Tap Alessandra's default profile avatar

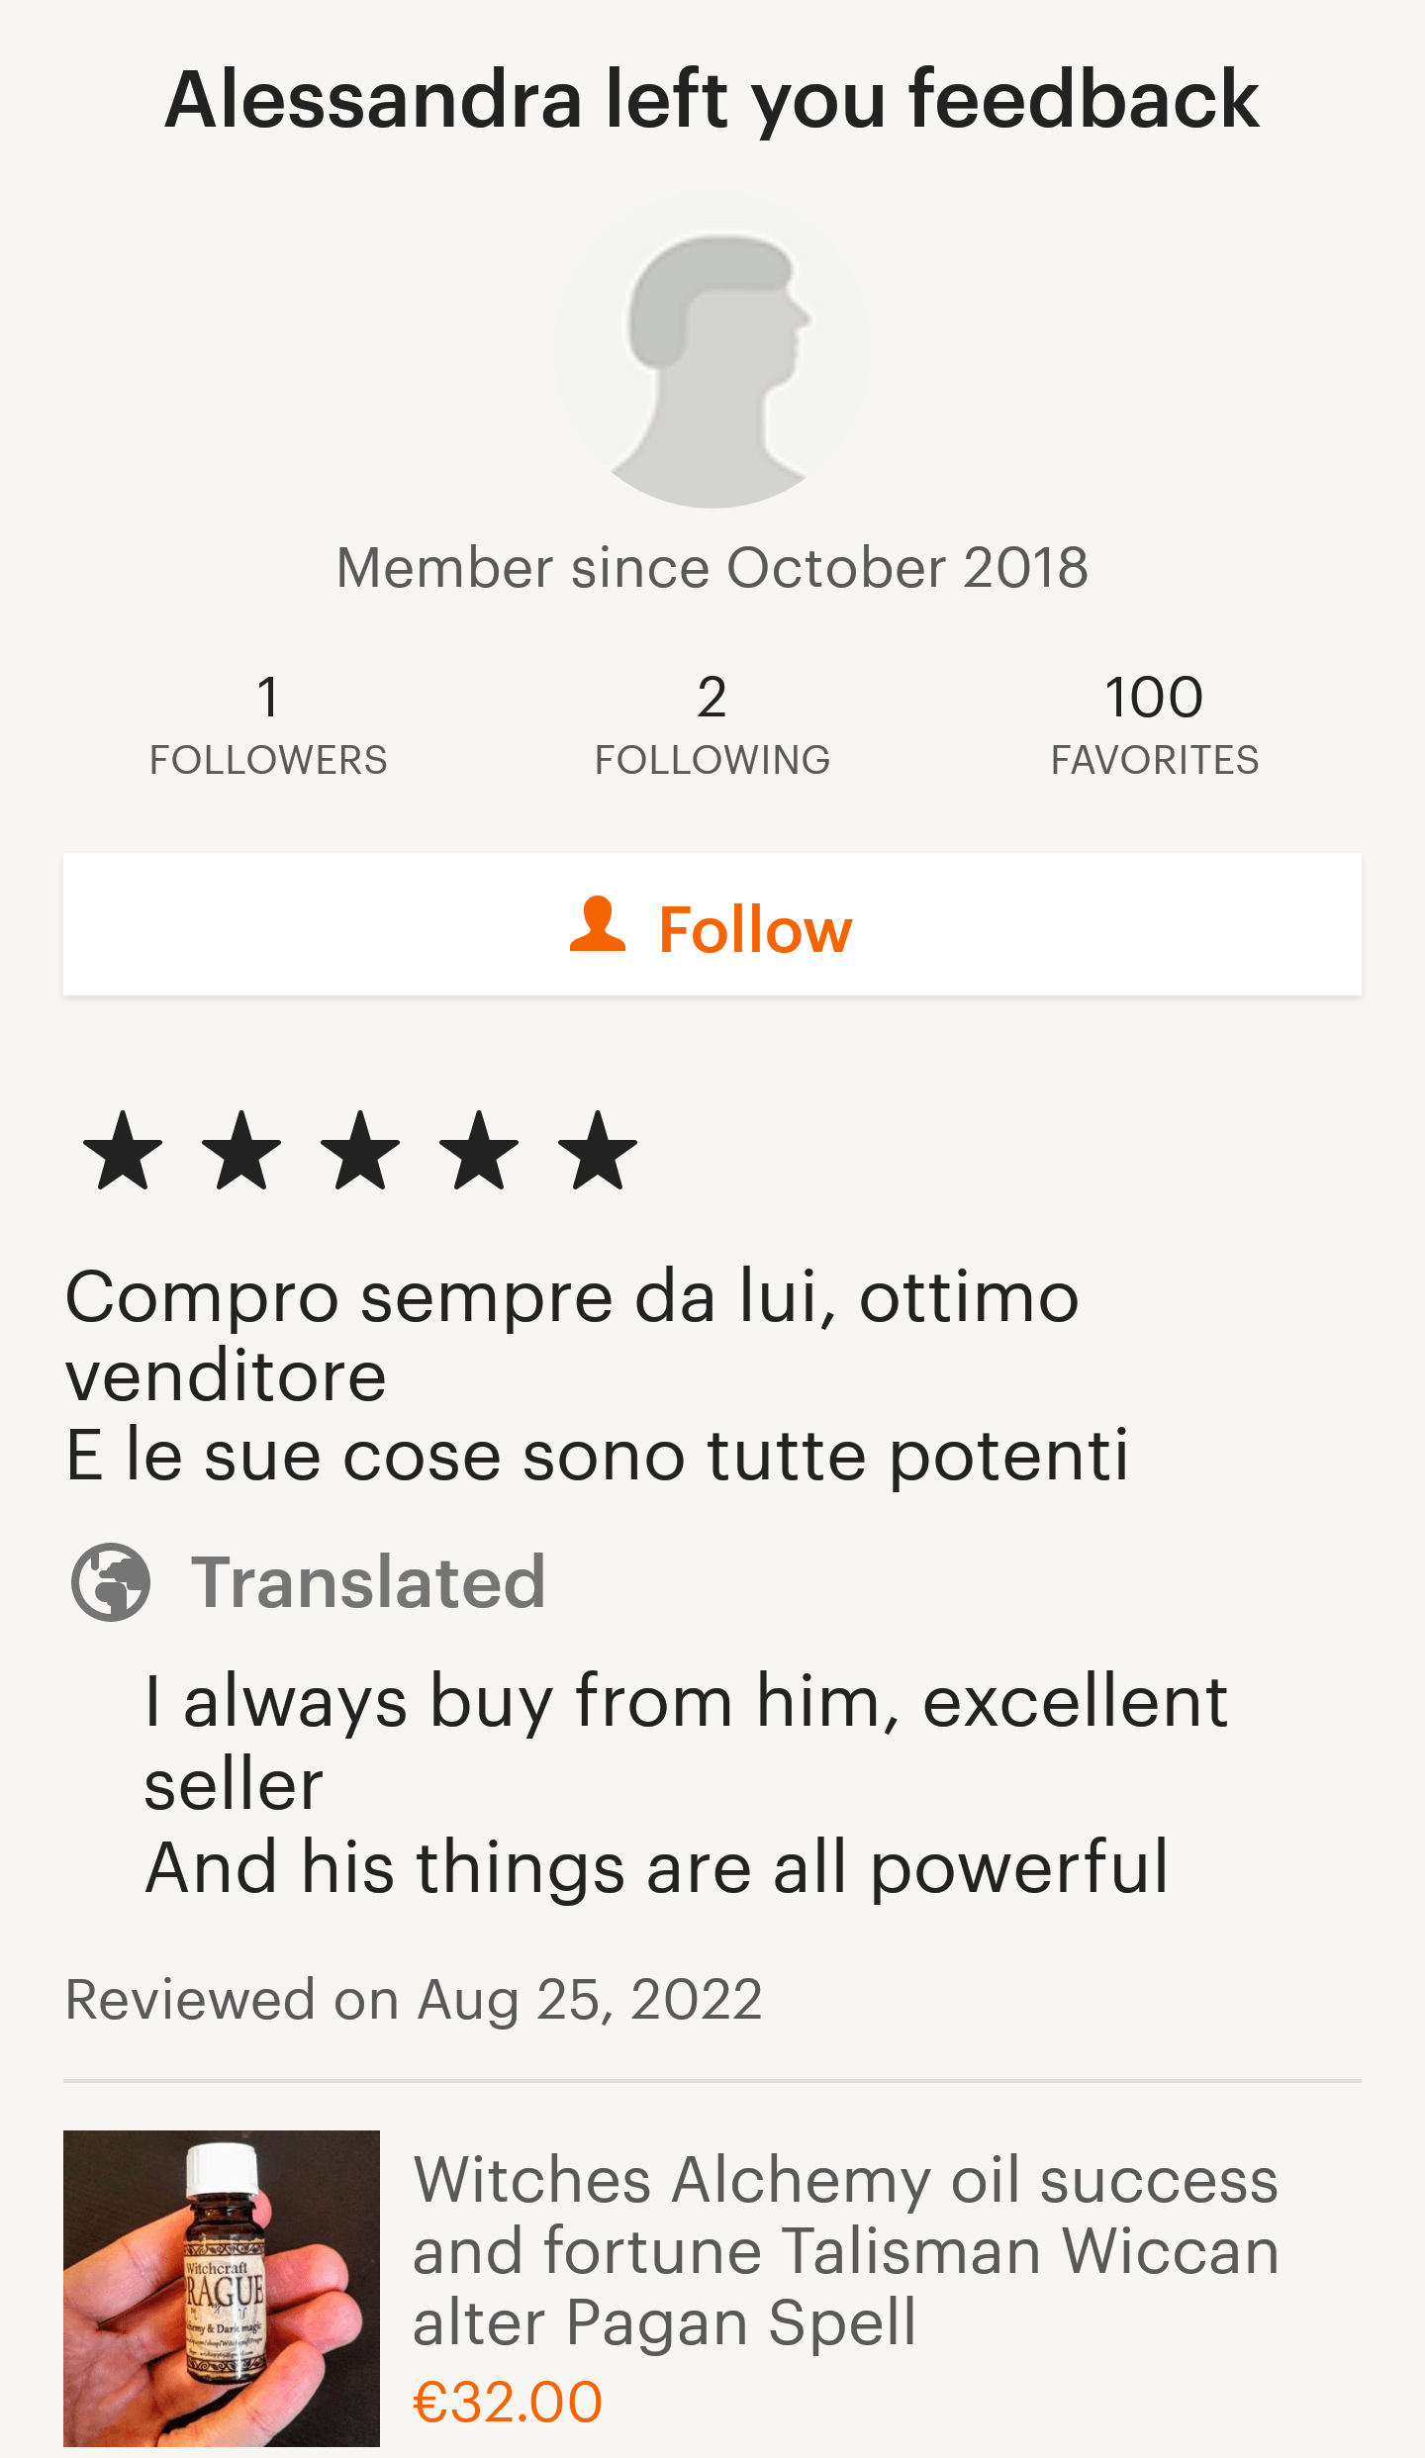712,350
